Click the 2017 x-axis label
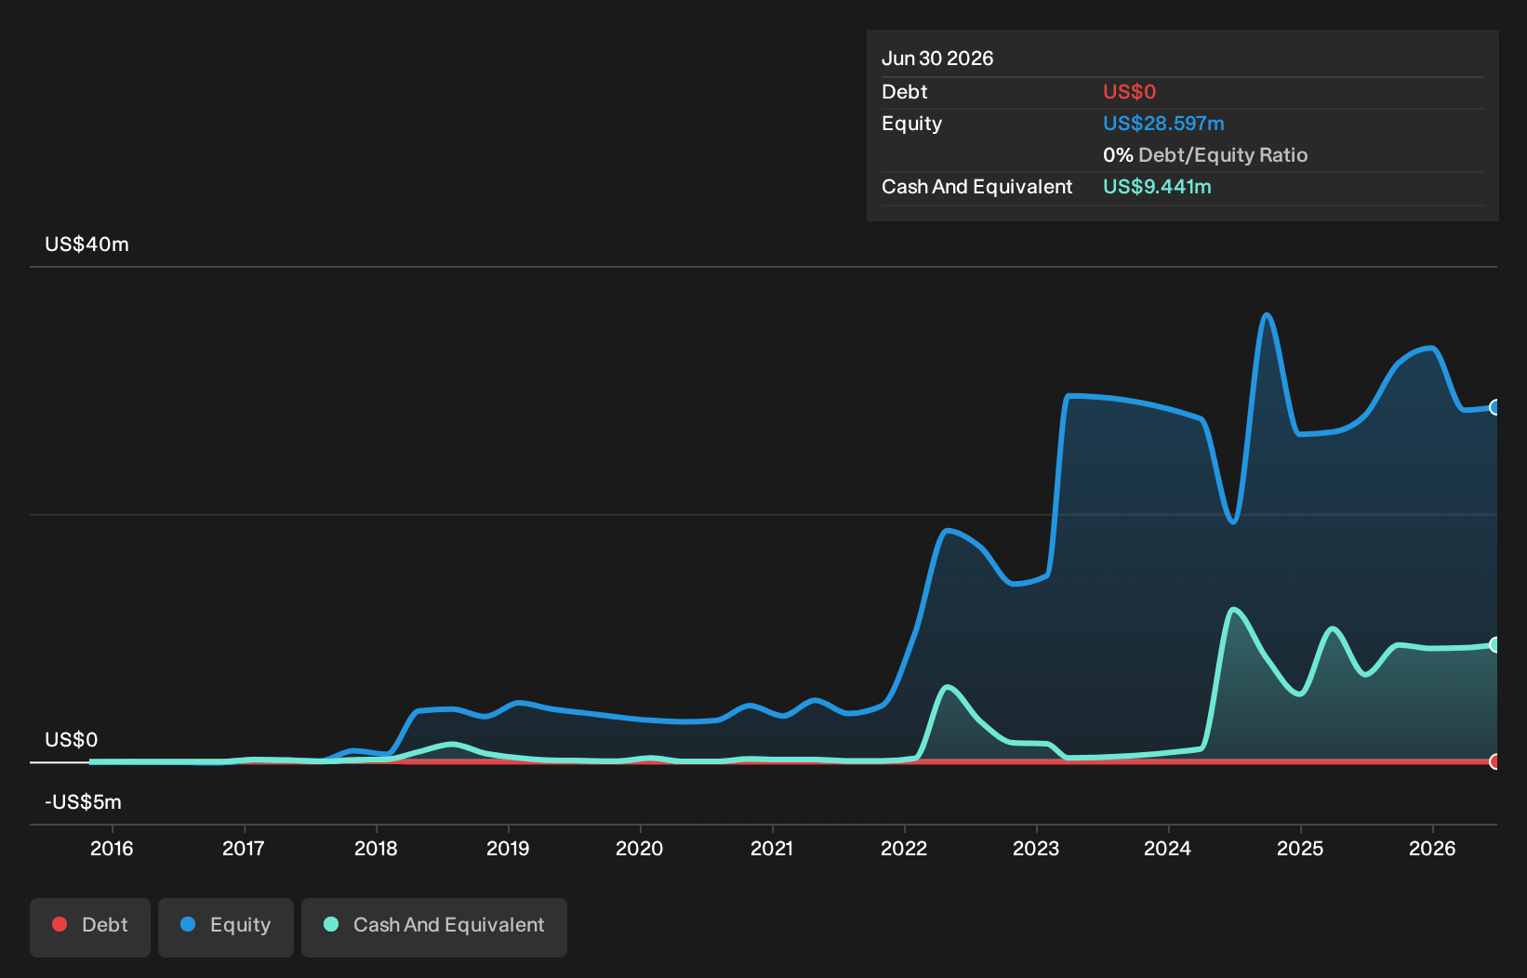The height and width of the screenshot is (978, 1527). (244, 848)
